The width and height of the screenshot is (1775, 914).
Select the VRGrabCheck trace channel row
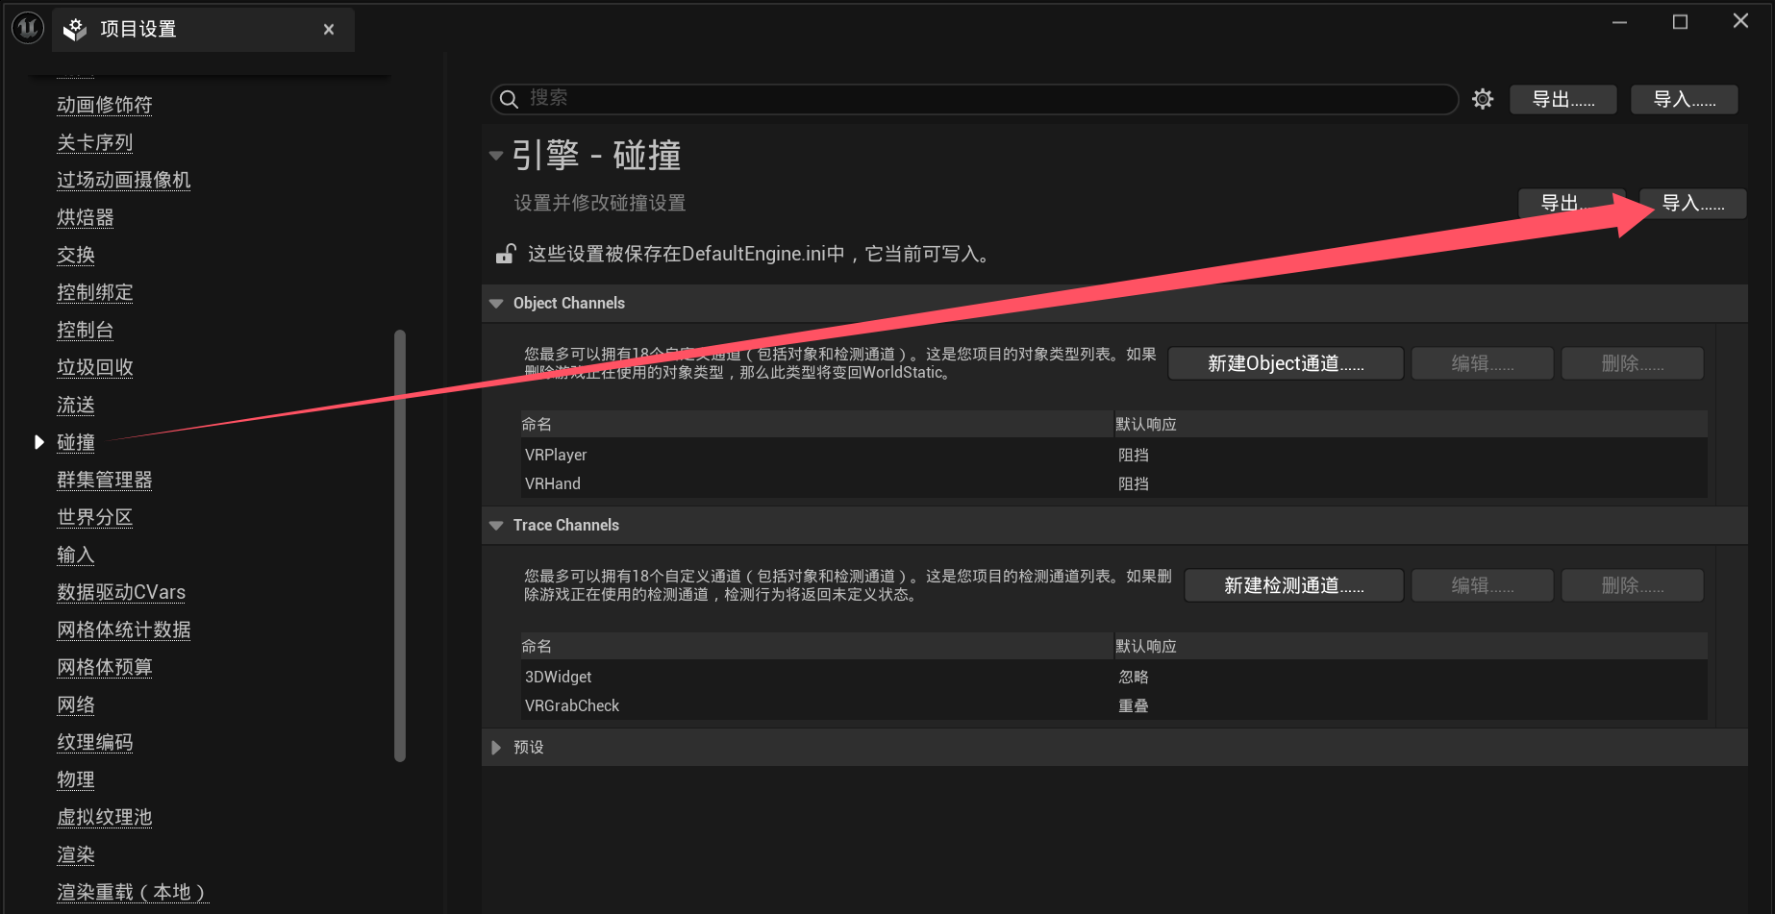click(1114, 705)
